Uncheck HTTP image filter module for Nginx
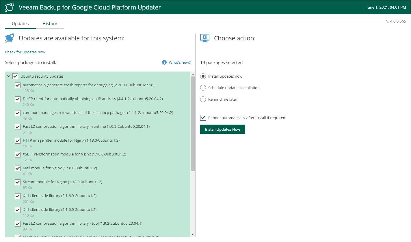The height and width of the screenshot is (242, 411). (18, 141)
